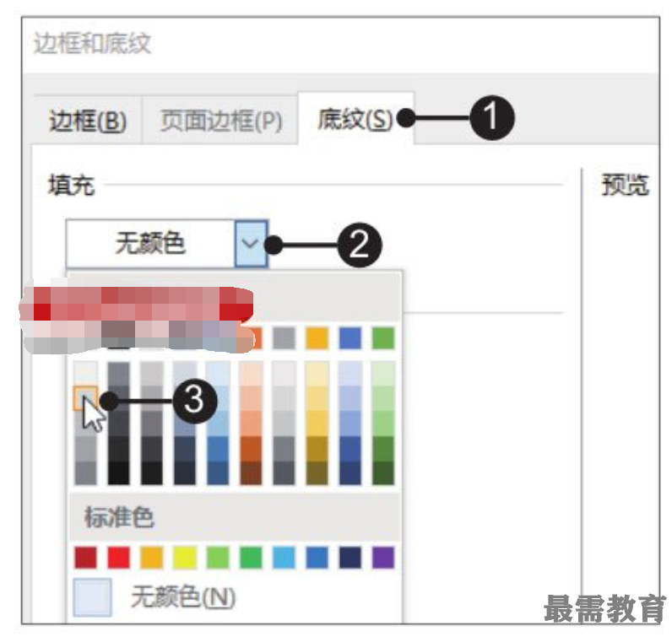Choose the second-lightest orange tint swatch

[251, 398]
